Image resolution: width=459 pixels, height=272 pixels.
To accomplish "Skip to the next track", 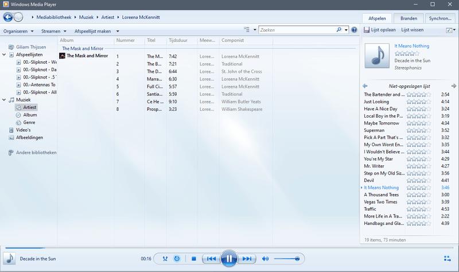I will click(x=247, y=259).
